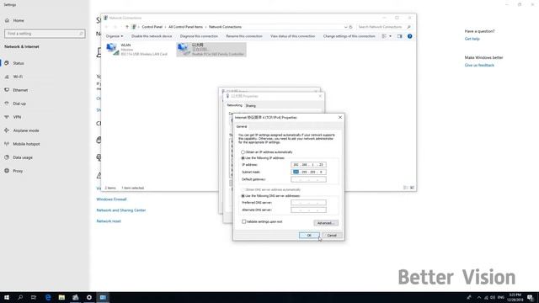539x303 pixels.
Task: Click the Subnet mask input field
Action: pos(308,172)
